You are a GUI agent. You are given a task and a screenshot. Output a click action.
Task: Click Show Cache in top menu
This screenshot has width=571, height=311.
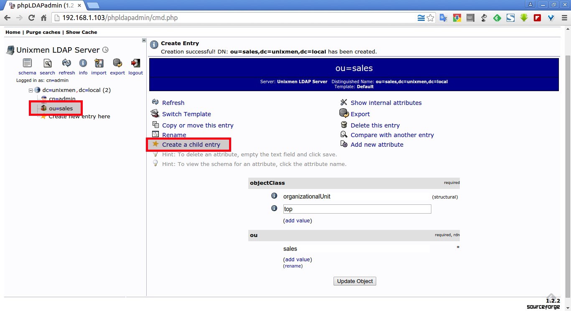click(x=82, y=32)
